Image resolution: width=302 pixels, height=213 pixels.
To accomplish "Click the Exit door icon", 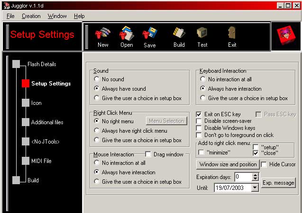I will point(232,33).
